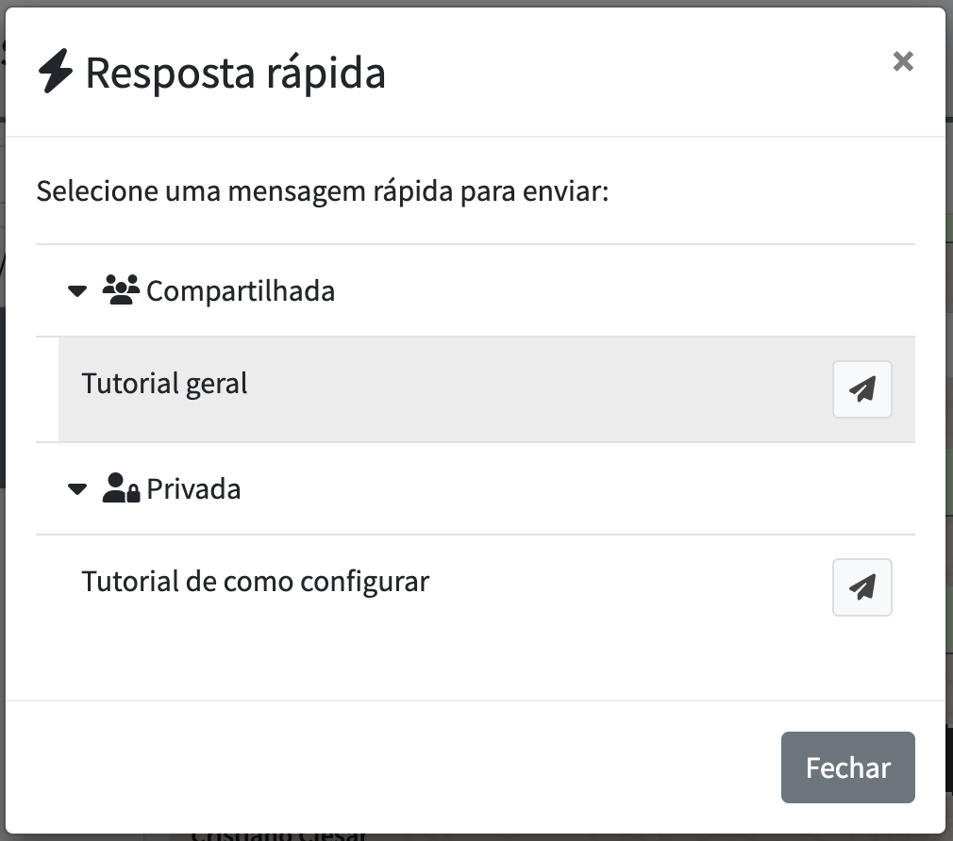Click the send icon in the shared section
This screenshot has width=953, height=841.
tap(861, 388)
